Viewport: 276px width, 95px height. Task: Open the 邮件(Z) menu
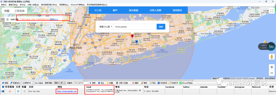coord(22,5)
